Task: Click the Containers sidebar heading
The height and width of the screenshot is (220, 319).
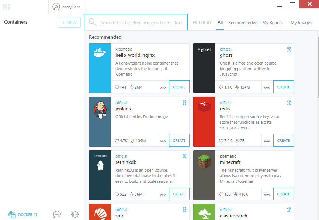Action: coord(15,22)
